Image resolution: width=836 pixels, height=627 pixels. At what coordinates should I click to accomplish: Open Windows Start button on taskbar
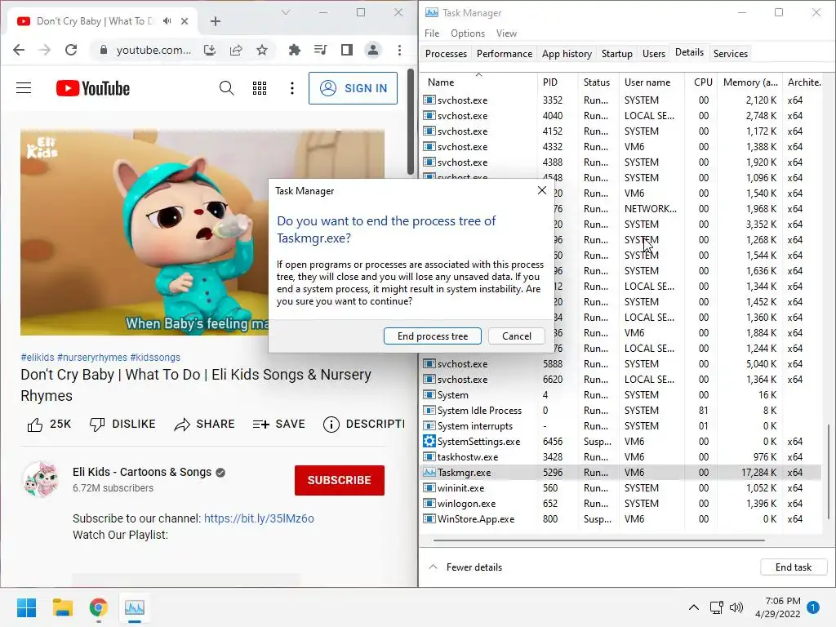[26, 607]
